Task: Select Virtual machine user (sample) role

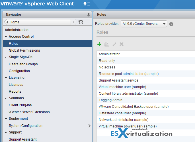Action: click(x=146, y=87)
